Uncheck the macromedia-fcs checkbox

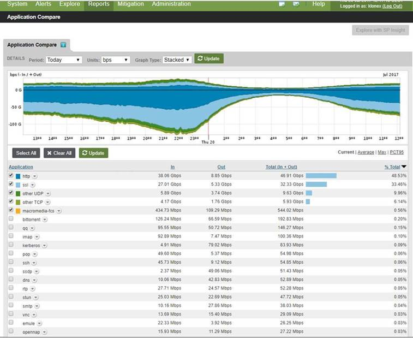[x=11, y=210]
